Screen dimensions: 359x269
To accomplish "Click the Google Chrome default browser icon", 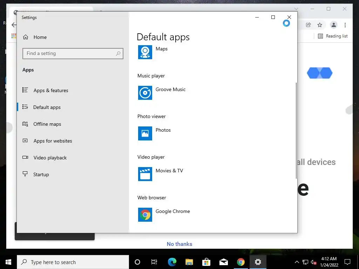I will tap(145, 215).
